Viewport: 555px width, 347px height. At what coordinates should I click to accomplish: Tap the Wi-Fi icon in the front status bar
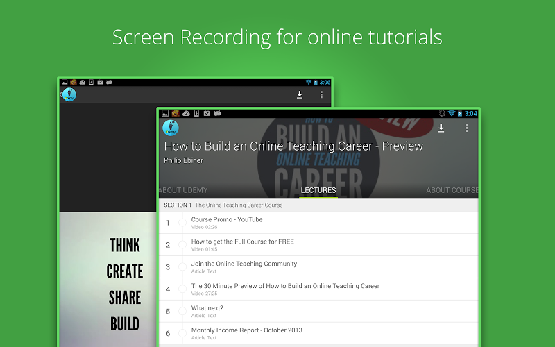pos(451,113)
